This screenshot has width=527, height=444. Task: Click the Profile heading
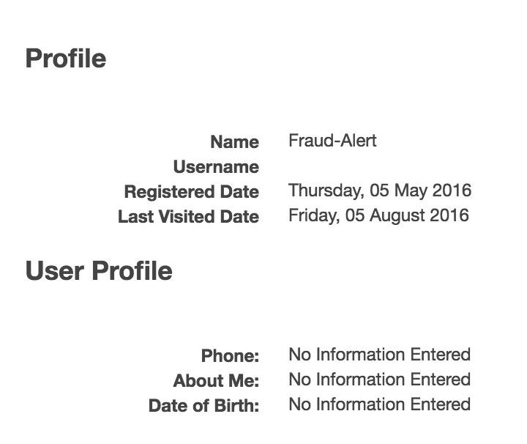(x=66, y=59)
